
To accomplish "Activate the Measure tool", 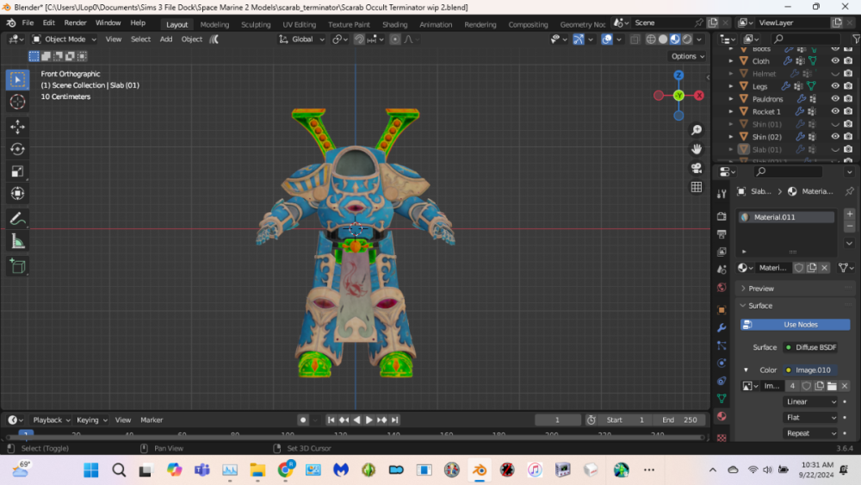I will pyautogui.click(x=17, y=242).
